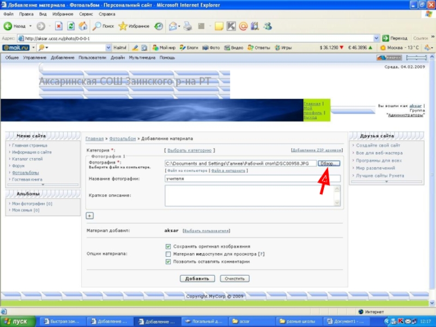Image resolution: width=436 pixels, height=327 pixels.
Task: Open the Вид menu
Action: point(43,14)
